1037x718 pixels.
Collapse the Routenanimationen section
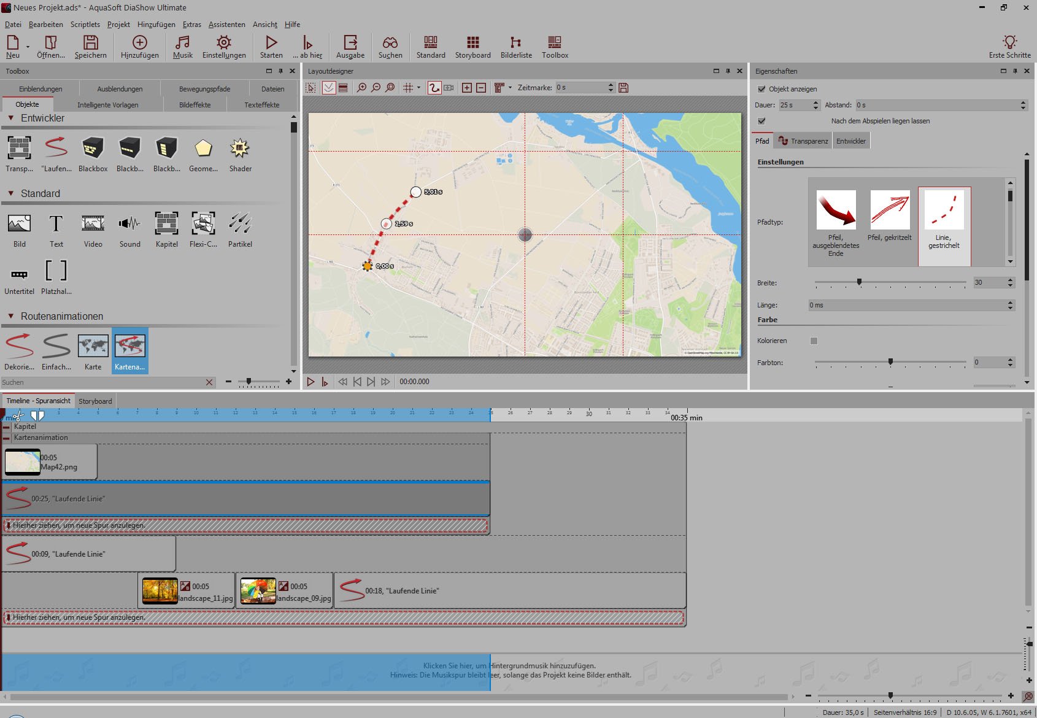point(11,316)
